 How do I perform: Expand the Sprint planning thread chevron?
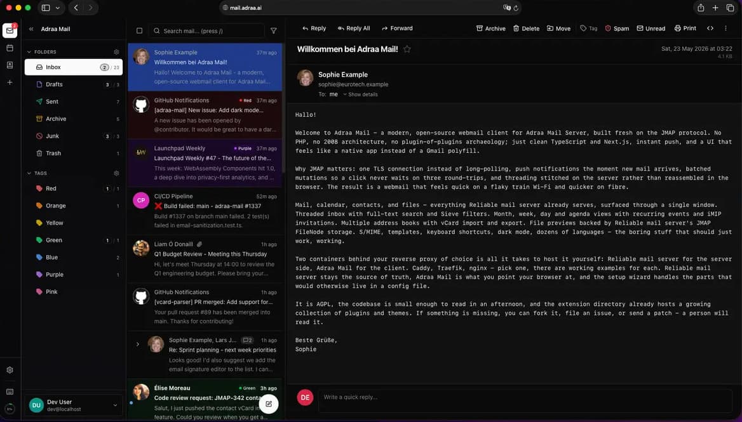[x=138, y=344]
